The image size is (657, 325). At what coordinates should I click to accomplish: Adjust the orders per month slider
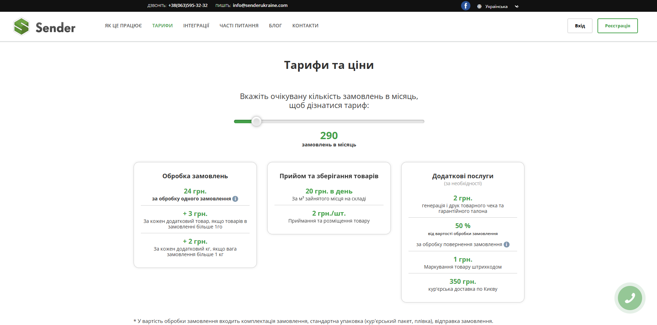256,121
